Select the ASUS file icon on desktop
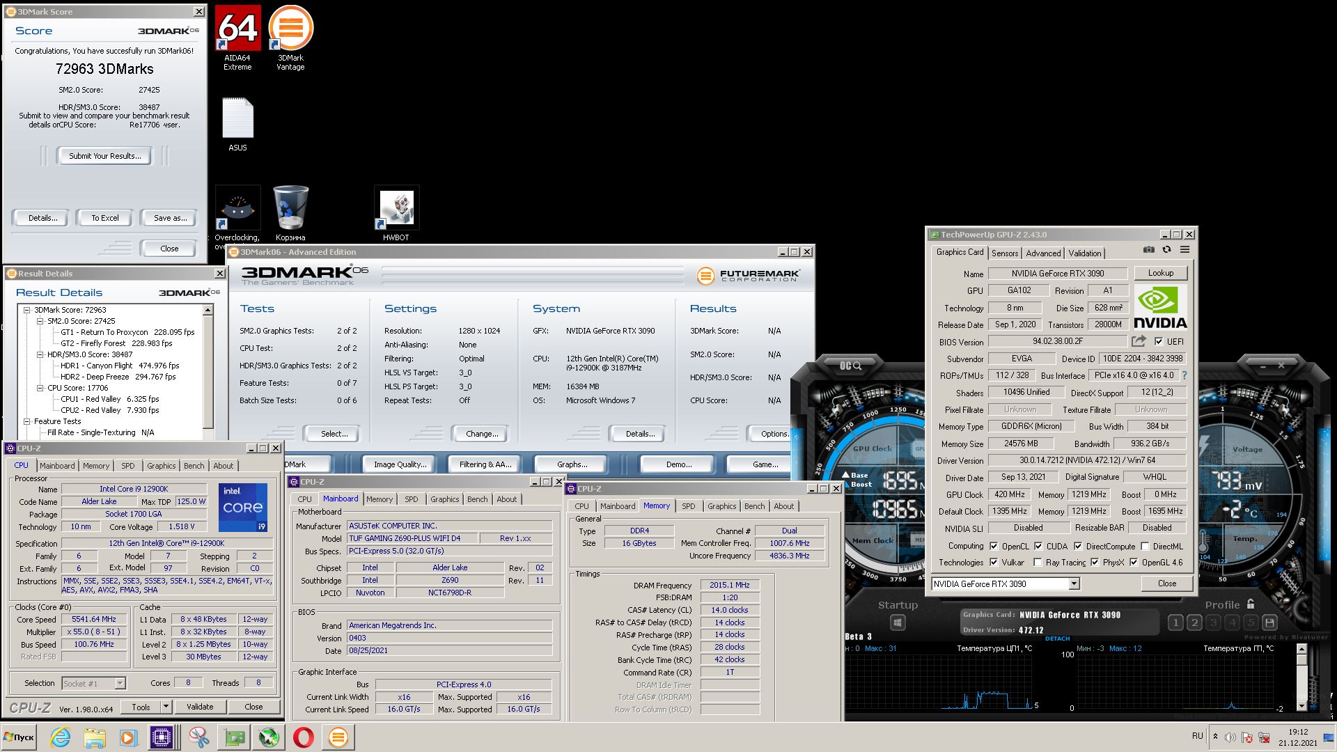 coord(237,124)
